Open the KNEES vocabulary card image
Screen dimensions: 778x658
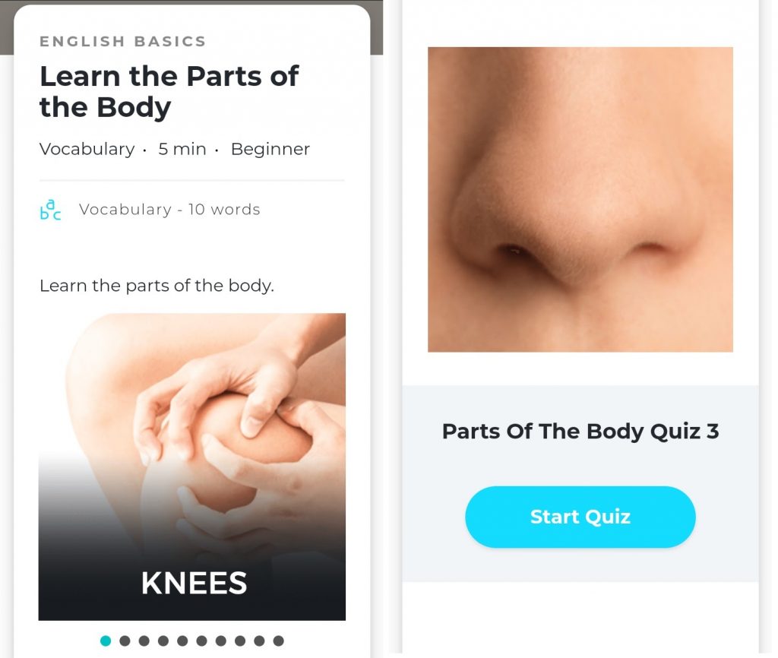pyautogui.click(x=192, y=467)
